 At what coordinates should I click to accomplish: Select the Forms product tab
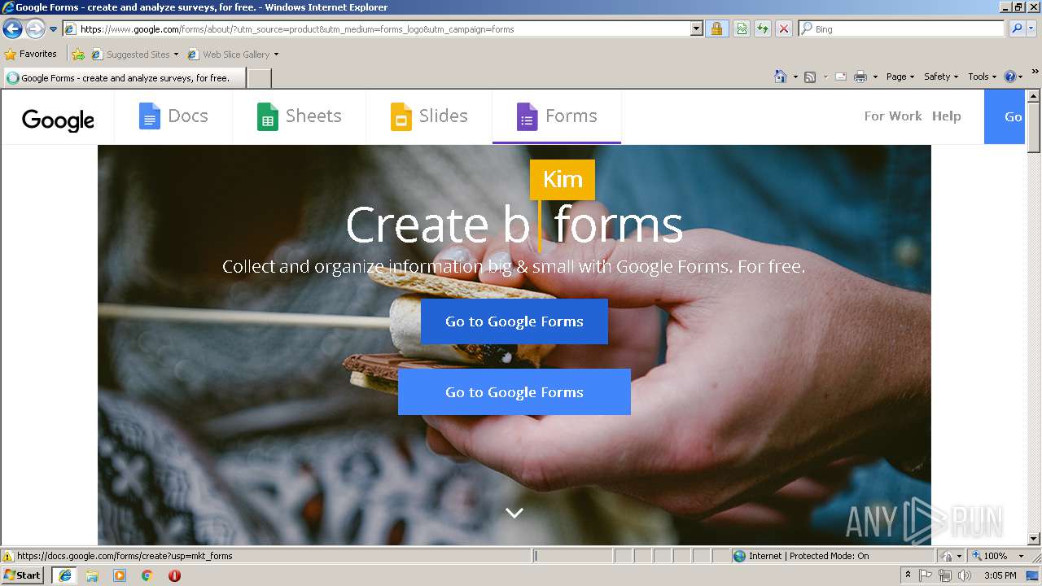[557, 116]
